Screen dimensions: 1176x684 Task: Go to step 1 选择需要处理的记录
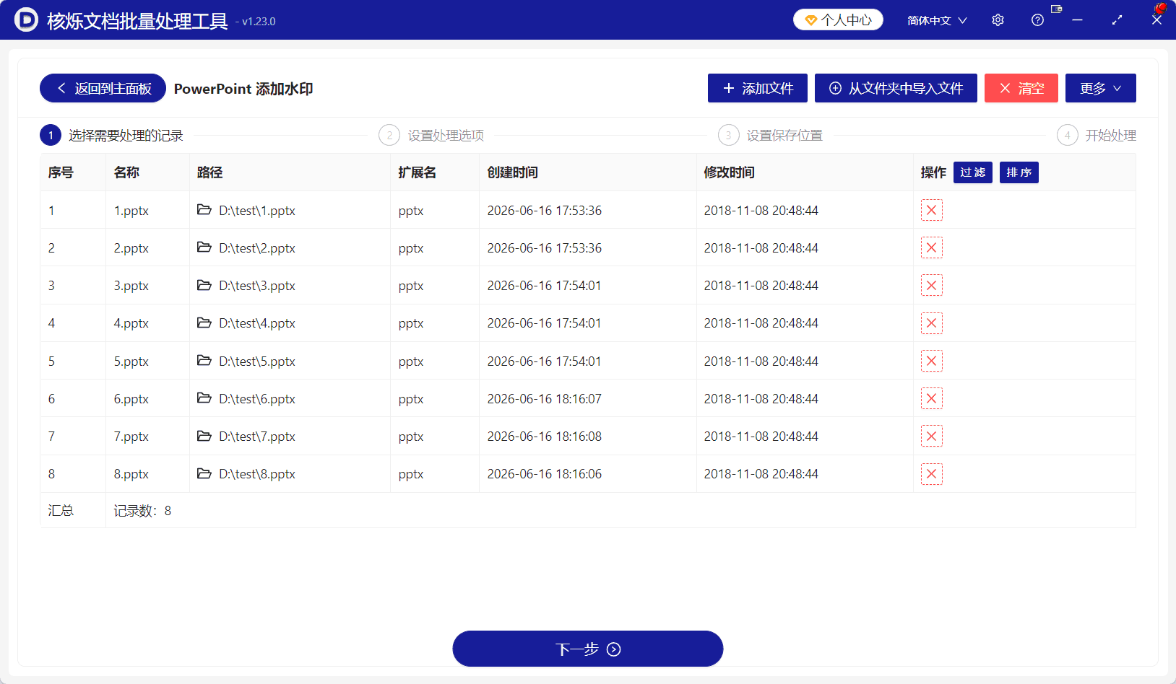click(111, 135)
